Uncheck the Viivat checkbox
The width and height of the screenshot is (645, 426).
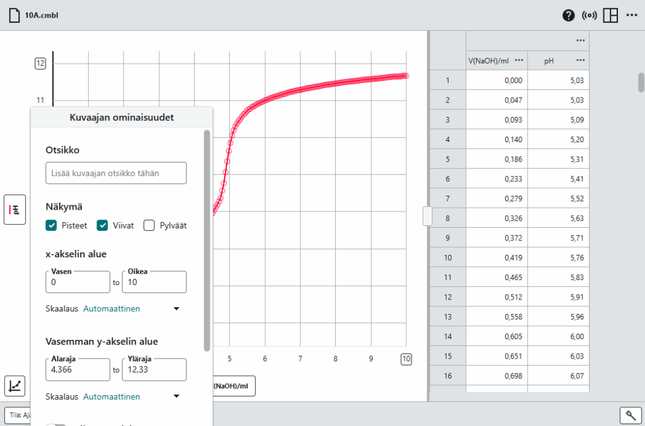pyautogui.click(x=102, y=225)
